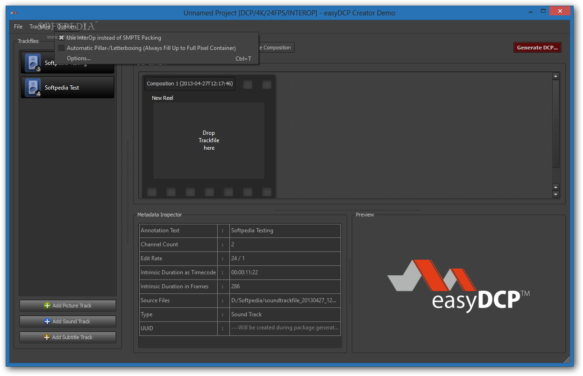The height and width of the screenshot is (376, 583).
Task: Click the DCP content scrollbar bottom down arrow
Action: click(556, 194)
